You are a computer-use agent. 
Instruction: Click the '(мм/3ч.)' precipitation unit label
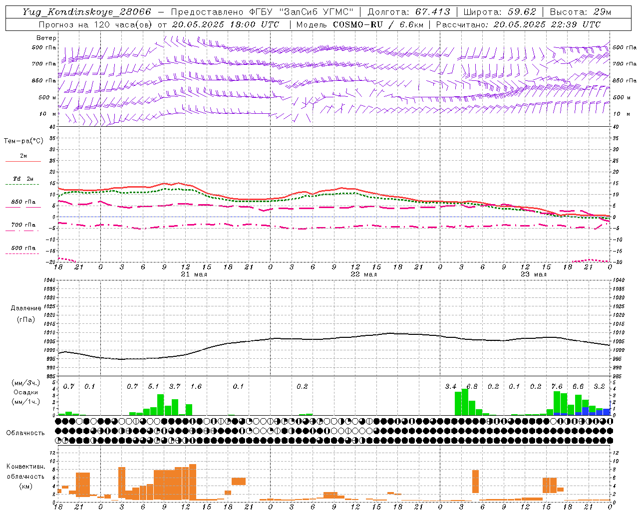(x=25, y=383)
